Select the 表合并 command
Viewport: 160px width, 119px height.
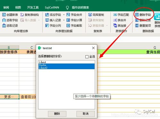tap(120, 20)
